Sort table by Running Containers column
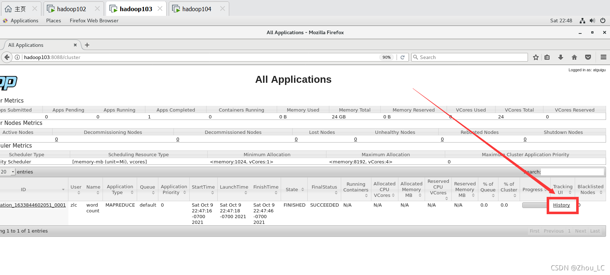Viewport: 610px width, 275px height. pos(356,189)
